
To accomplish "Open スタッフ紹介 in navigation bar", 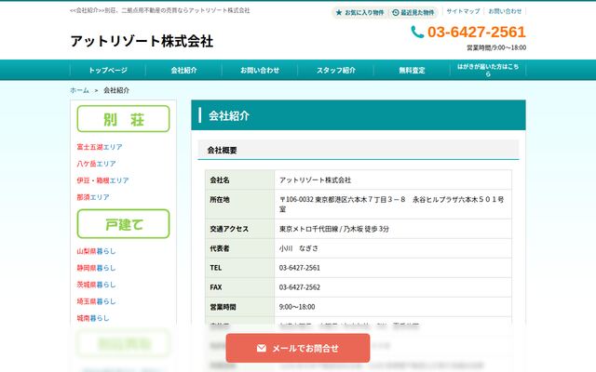I will click(x=336, y=71).
